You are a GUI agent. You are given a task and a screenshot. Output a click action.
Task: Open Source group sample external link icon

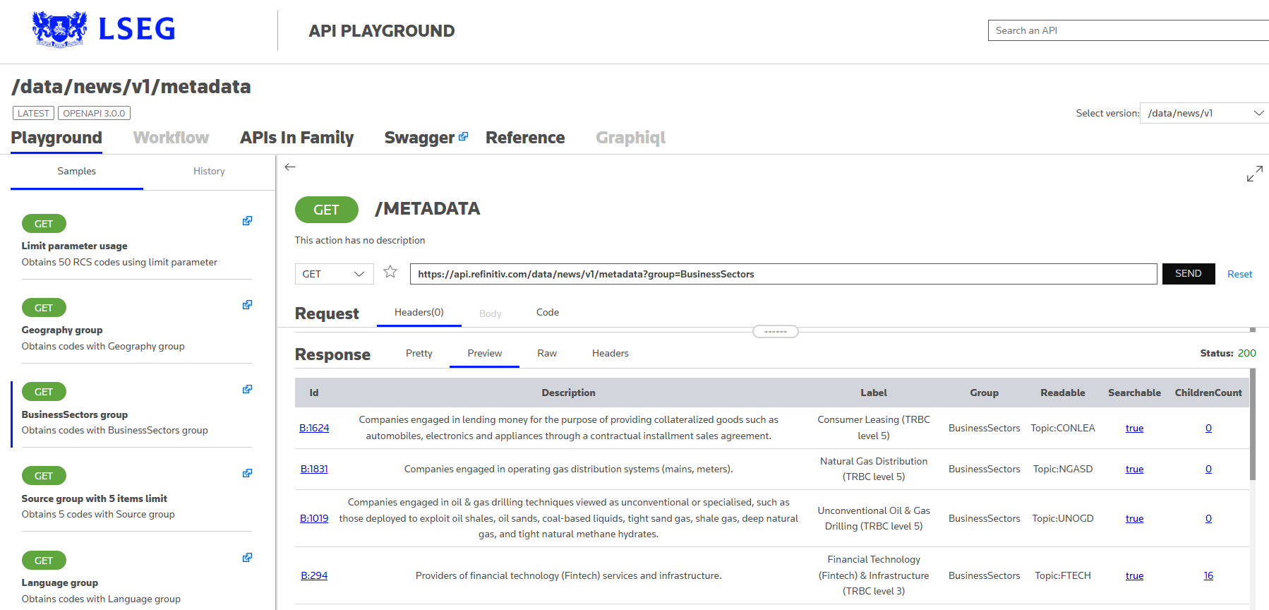[x=247, y=473]
